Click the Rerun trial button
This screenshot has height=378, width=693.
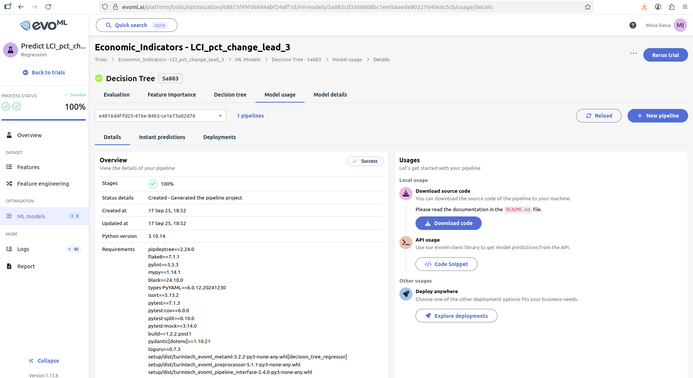coord(665,55)
